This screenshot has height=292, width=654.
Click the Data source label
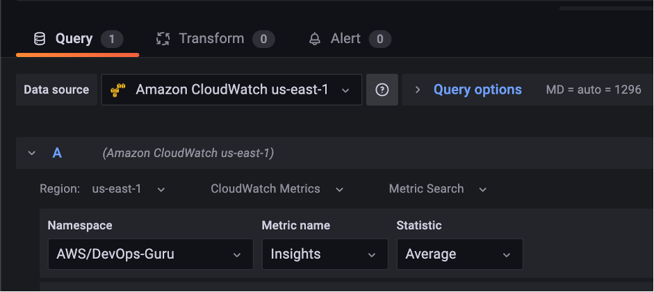pos(56,90)
